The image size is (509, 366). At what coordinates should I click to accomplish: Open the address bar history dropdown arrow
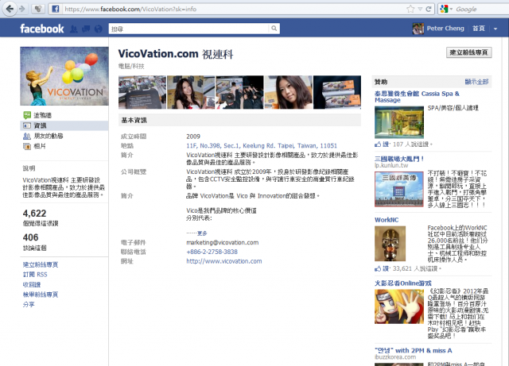coord(420,9)
